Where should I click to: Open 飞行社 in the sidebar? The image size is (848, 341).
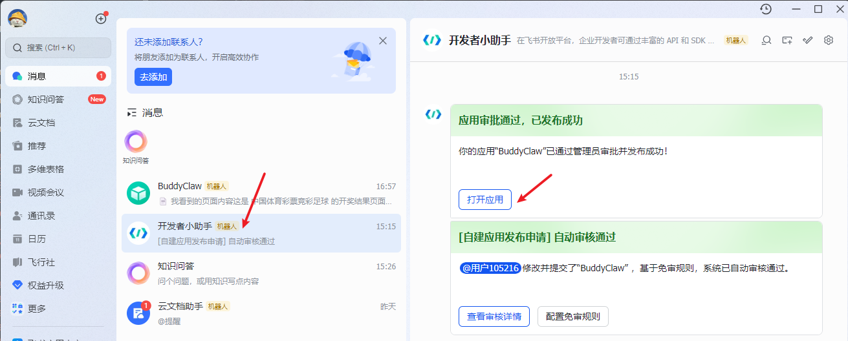[58, 262]
